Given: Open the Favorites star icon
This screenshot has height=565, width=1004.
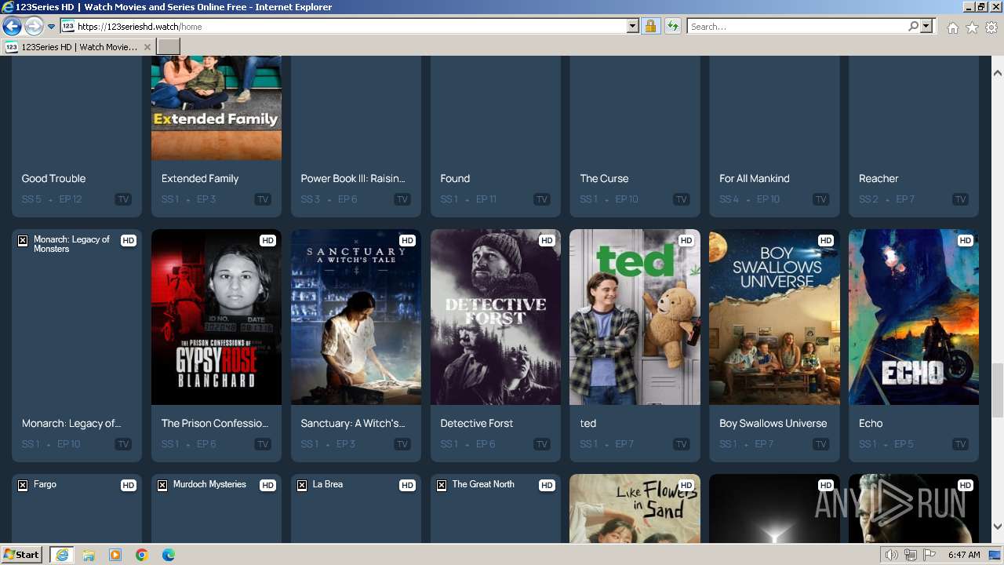Looking at the screenshot, I should coord(972,27).
